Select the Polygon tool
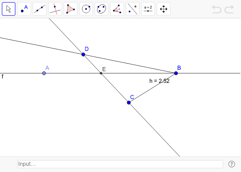This screenshot has height=172, width=241. [x=71, y=9]
